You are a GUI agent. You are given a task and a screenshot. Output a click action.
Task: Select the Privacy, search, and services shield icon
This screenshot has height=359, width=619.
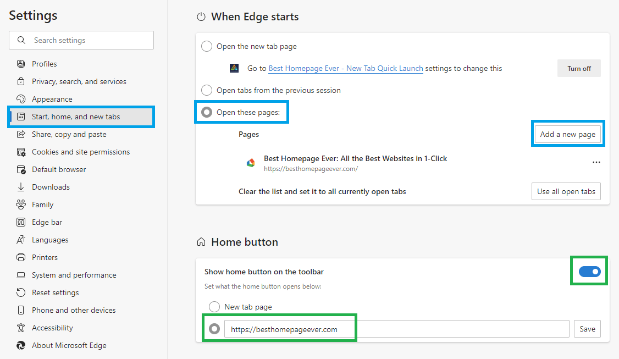pos(20,81)
